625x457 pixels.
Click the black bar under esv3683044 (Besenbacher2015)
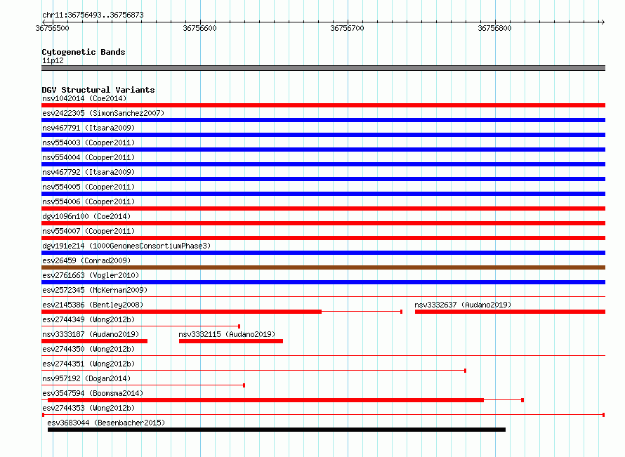tap(277, 430)
